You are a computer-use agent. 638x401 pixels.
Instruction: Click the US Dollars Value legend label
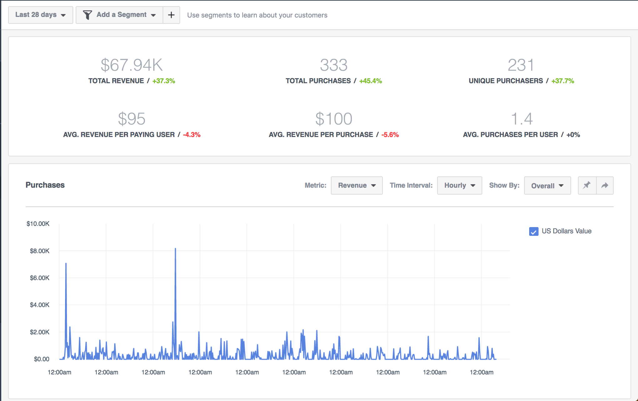(566, 231)
